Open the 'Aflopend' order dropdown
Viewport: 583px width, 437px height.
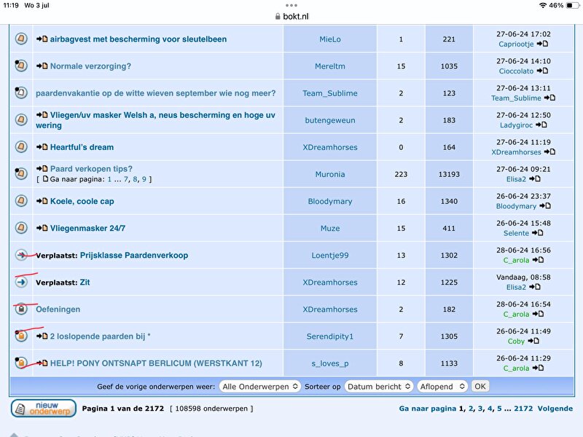pos(442,387)
